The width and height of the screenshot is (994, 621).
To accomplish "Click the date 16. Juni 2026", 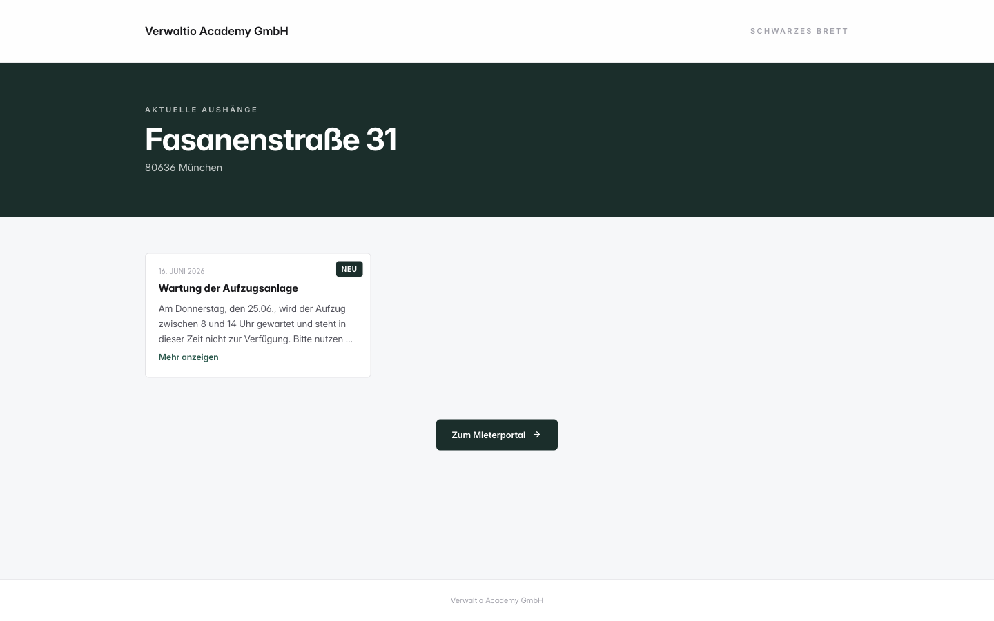I will 182,271.
